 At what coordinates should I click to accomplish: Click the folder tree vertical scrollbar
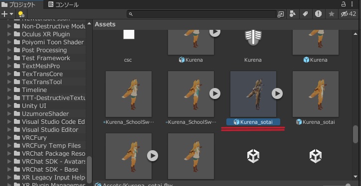tap(89, 170)
